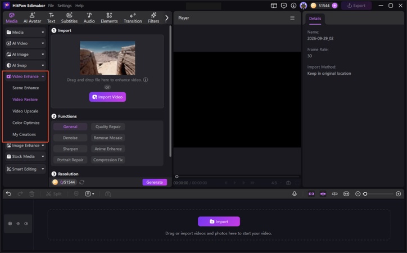Open the feedback message icon
This screenshot has width=407, height=253.
point(284,6)
